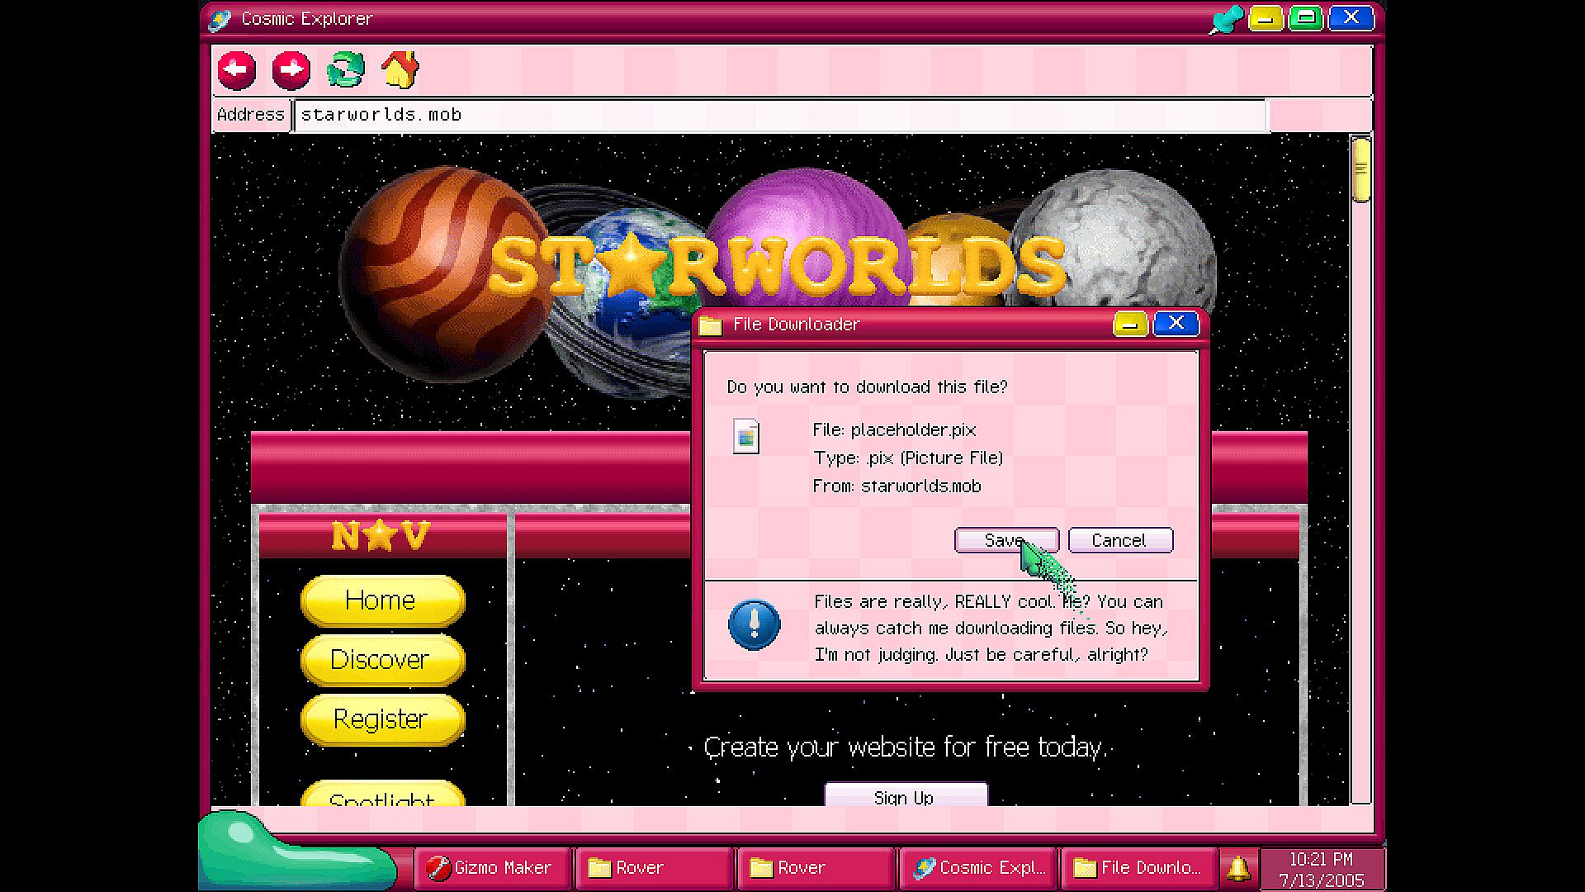The height and width of the screenshot is (892, 1585).
Task: Click the placeholder.pix picture file icon
Action: (x=746, y=436)
